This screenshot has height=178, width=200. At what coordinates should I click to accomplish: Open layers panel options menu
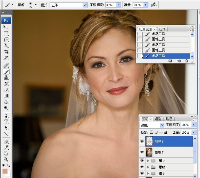(x=195, y=120)
